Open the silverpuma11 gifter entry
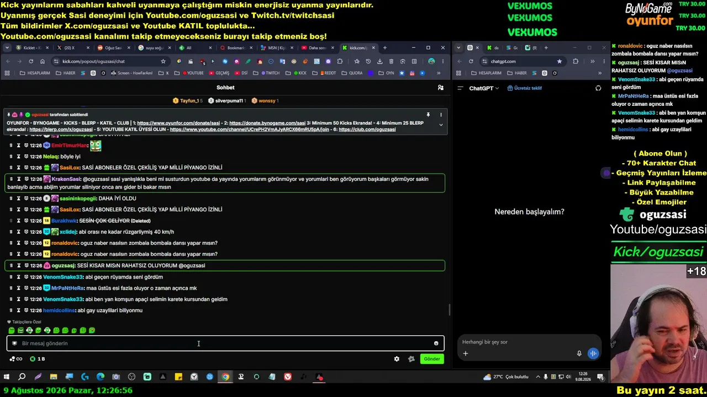 pyautogui.click(x=227, y=101)
